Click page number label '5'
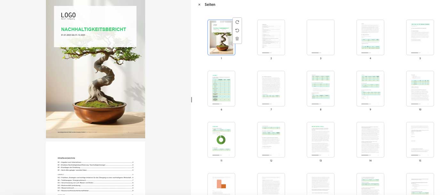 tap(420, 59)
